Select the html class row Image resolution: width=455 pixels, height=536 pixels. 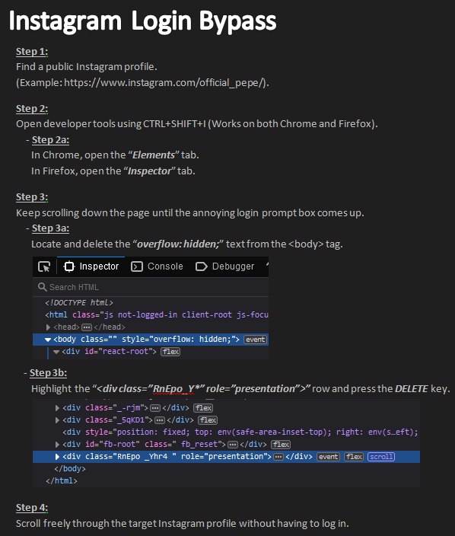157,315
